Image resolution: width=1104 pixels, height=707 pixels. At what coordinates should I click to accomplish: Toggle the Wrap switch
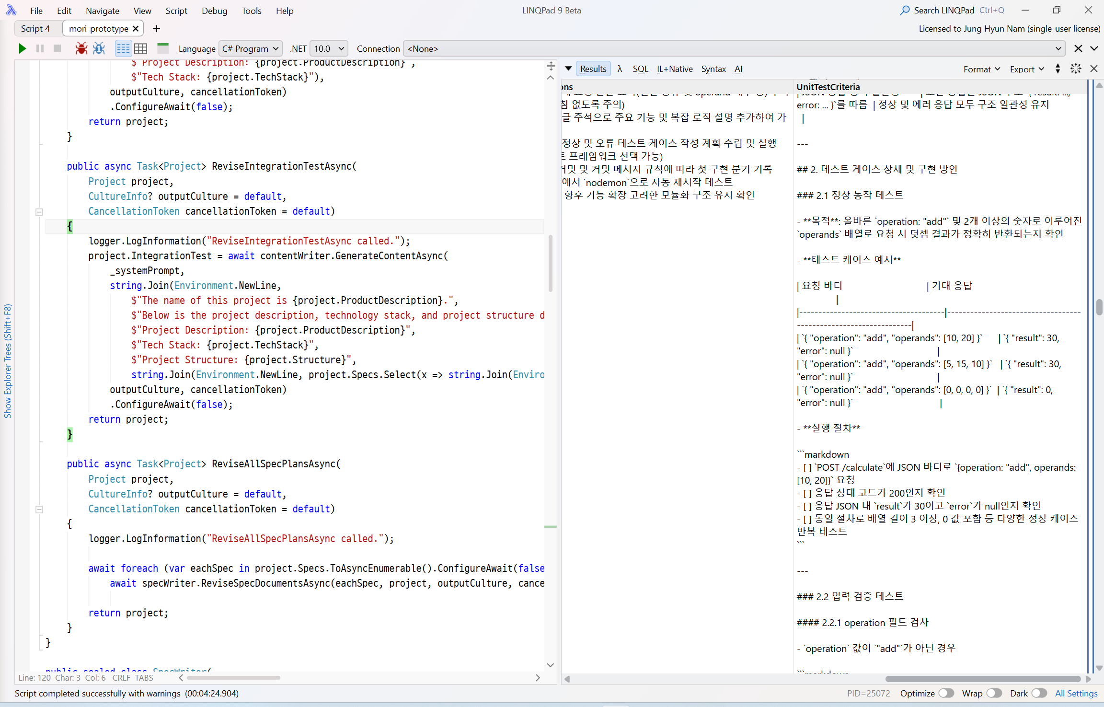(994, 693)
